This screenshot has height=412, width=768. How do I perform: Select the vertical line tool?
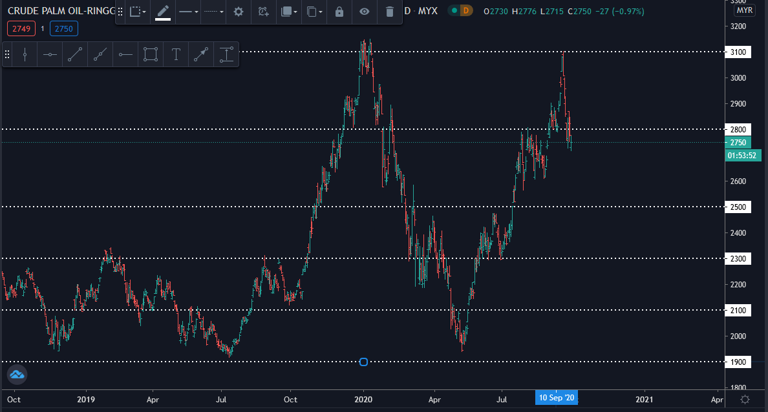[25, 54]
